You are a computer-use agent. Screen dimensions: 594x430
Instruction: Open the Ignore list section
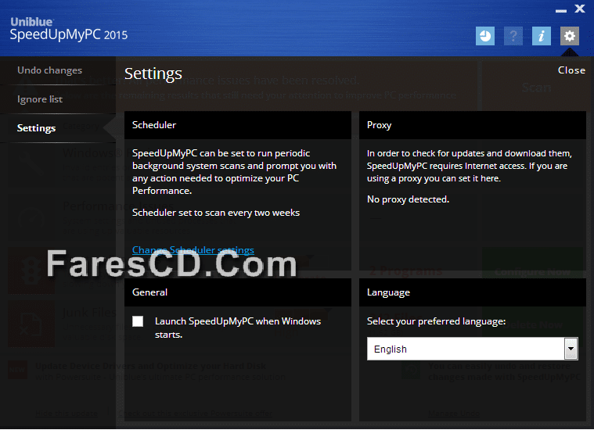coord(40,99)
